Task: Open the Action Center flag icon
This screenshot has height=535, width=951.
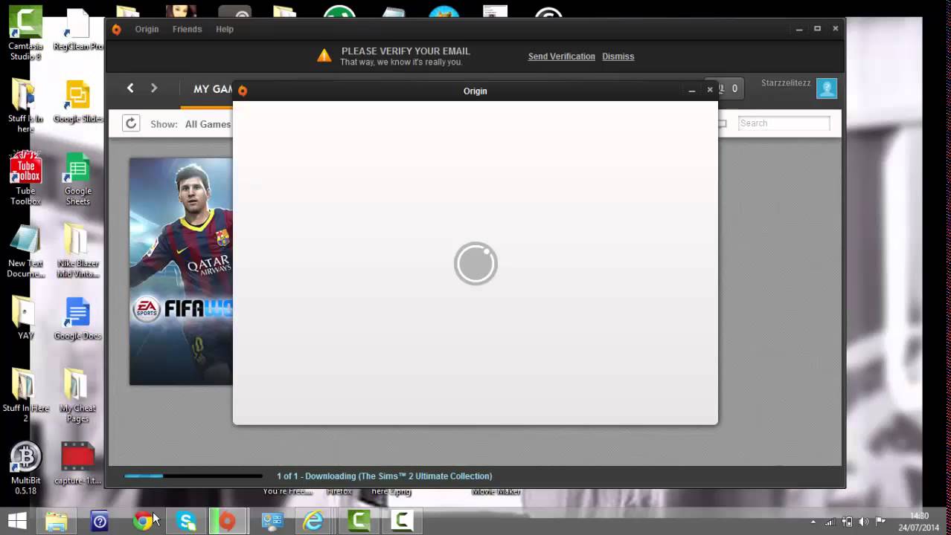Action: coord(880,522)
